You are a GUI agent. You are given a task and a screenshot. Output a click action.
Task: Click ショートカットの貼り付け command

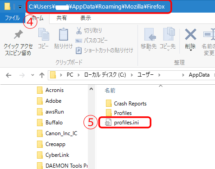105,50
